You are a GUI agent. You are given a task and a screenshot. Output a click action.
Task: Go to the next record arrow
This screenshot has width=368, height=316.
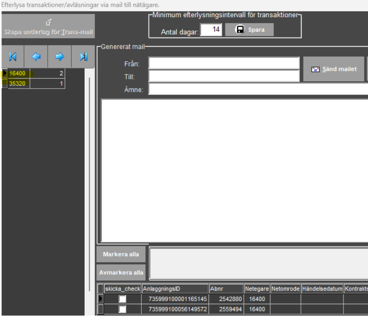(60, 57)
